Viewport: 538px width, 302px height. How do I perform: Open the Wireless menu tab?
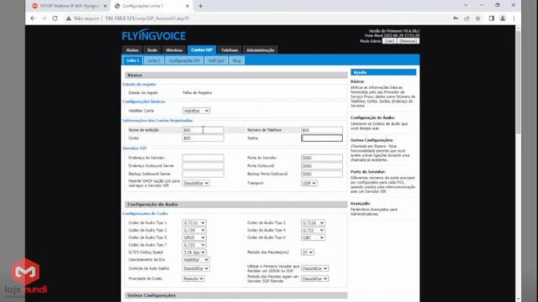click(x=174, y=50)
